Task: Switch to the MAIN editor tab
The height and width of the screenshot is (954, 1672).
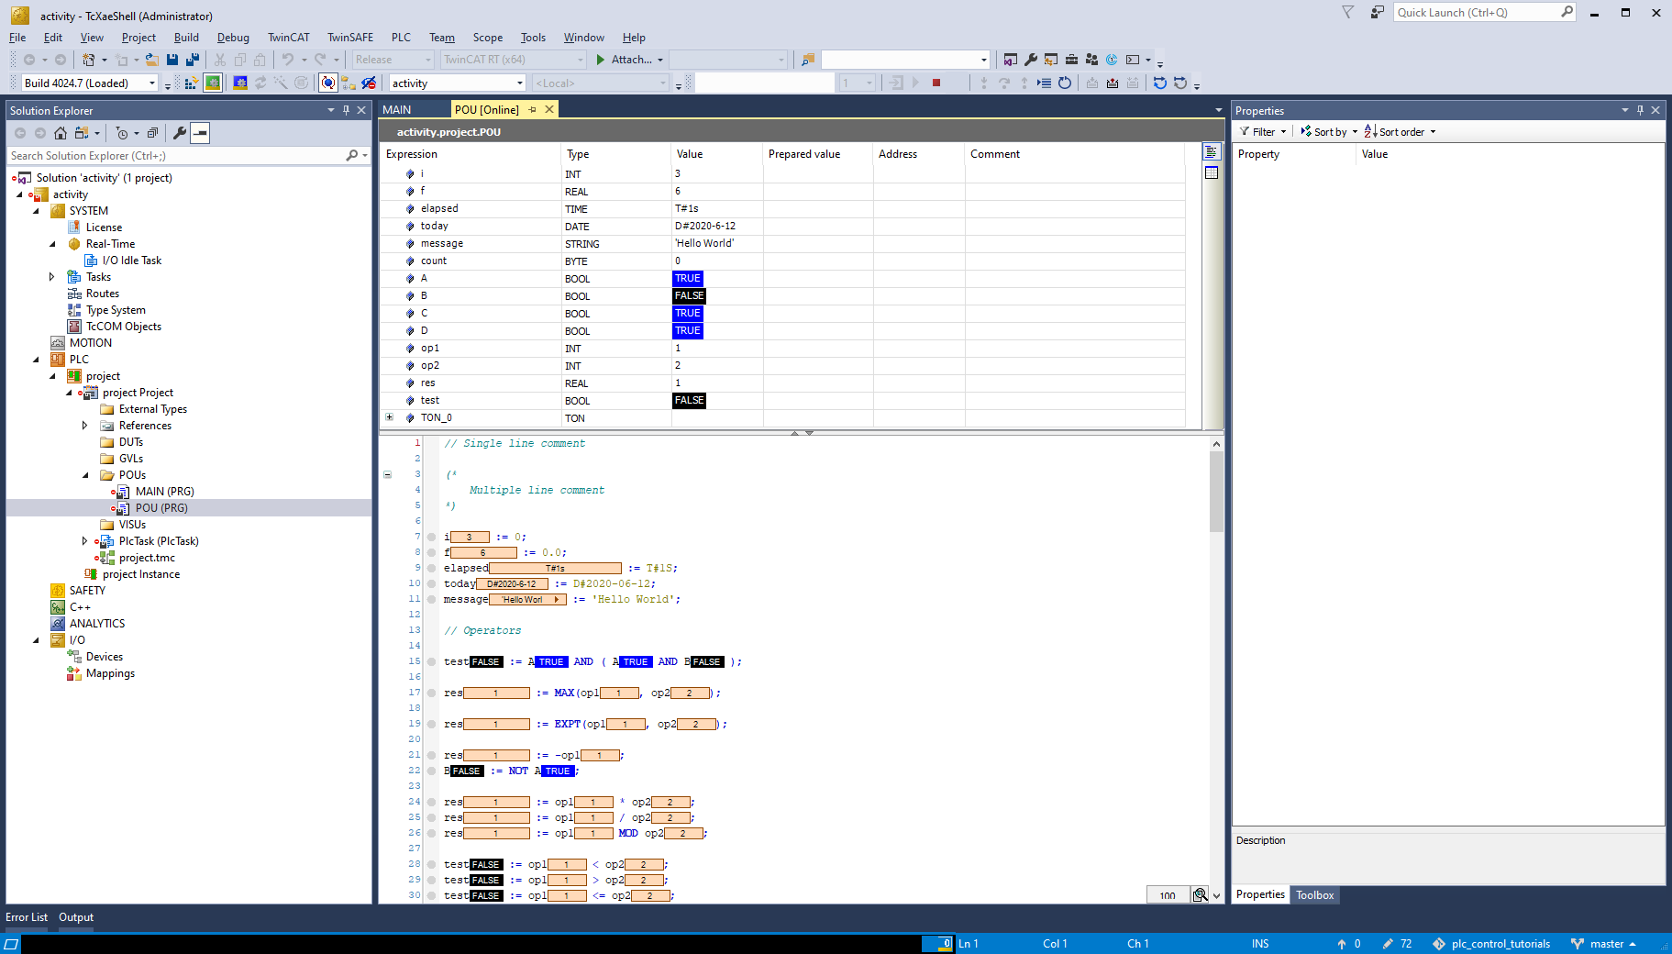Action: pos(397,109)
